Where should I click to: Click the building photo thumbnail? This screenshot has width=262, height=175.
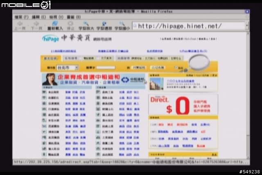pos(156,84)
